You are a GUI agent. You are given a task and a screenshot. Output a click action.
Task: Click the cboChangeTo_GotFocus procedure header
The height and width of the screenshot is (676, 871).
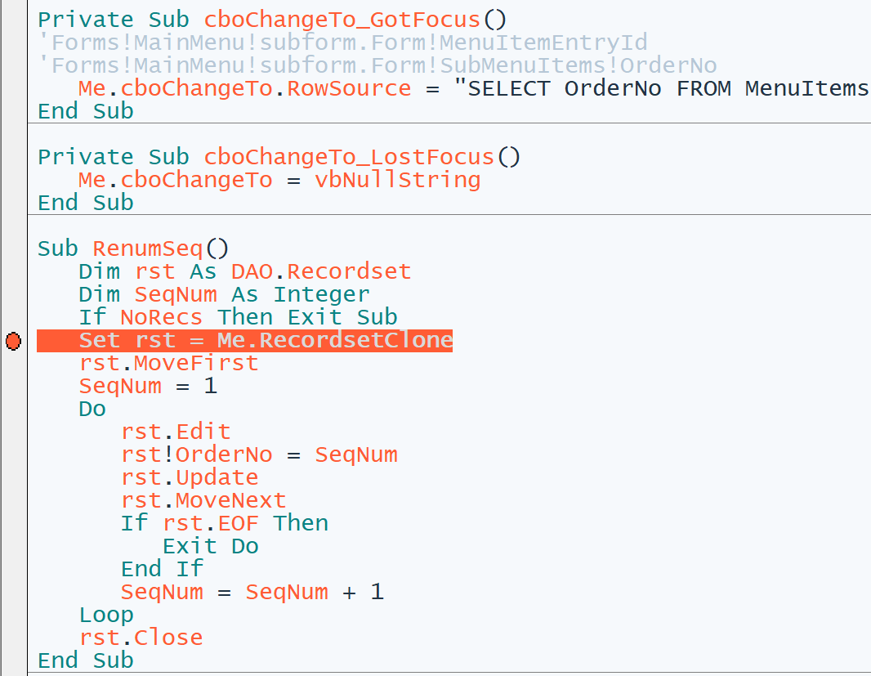pyautogui.click(x=279, y=20)
